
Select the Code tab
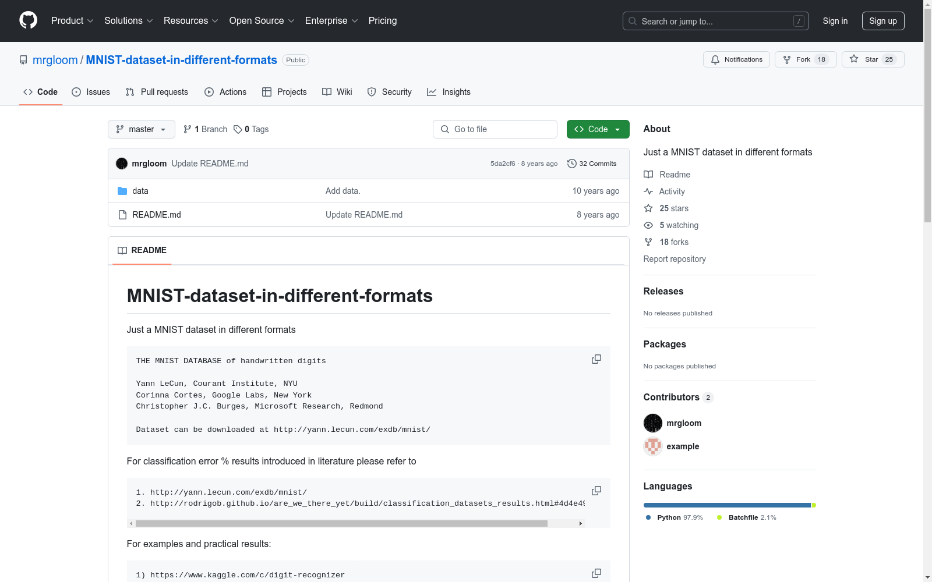tap(41, 92)
